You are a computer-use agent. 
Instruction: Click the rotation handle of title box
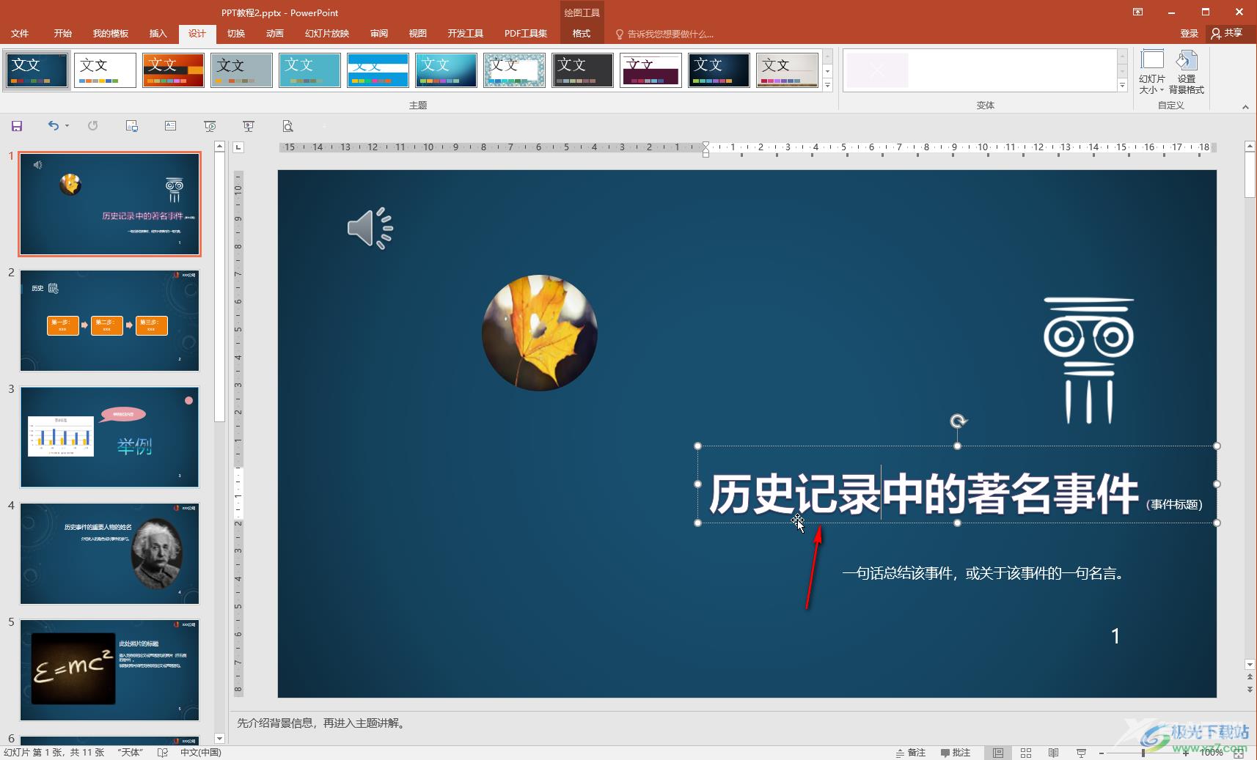(958, 421)
